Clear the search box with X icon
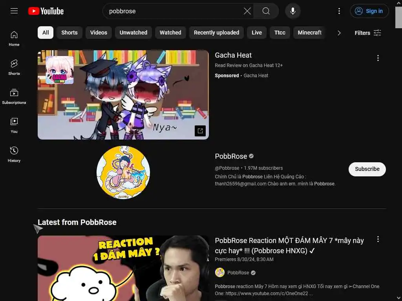This screenshot has width=402, height=301. [247, 11]
